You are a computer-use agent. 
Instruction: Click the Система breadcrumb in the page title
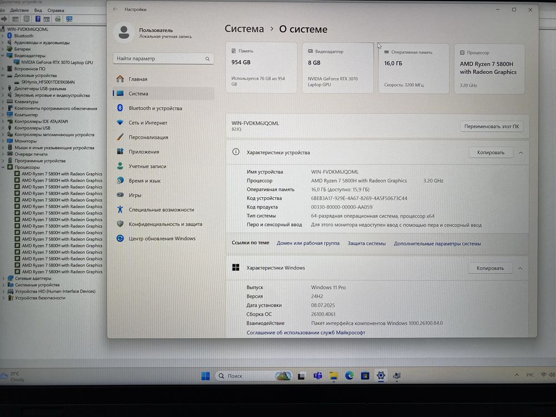pos(244,29)
